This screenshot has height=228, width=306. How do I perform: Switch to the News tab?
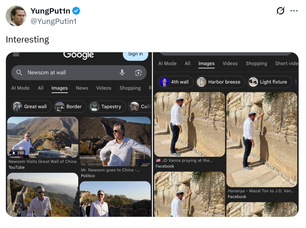pos(82,88)
